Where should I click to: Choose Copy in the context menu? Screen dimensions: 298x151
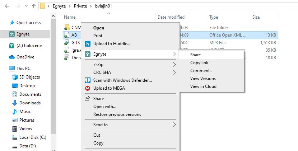click(98, 143)
